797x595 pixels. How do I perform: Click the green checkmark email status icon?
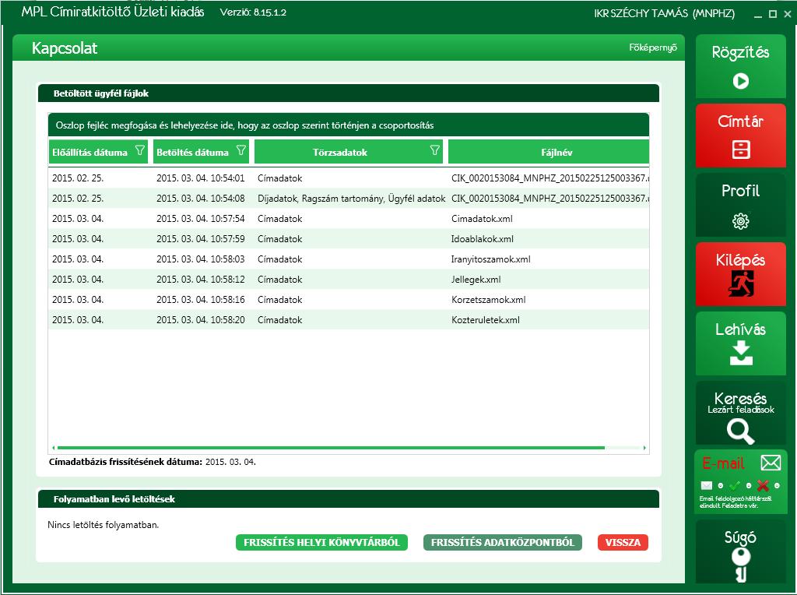tap(735, 485)
